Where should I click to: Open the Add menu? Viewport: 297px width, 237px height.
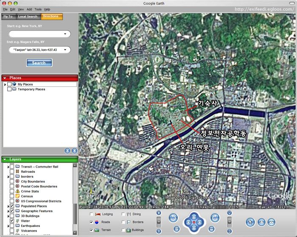click(29, 9)
